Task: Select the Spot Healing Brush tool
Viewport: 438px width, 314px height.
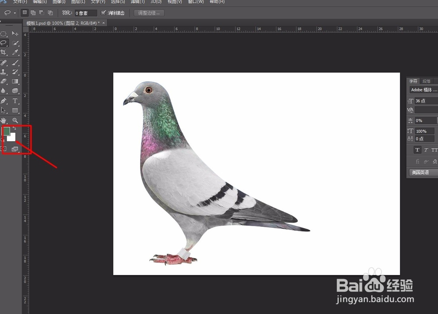Action: [4, 63]
